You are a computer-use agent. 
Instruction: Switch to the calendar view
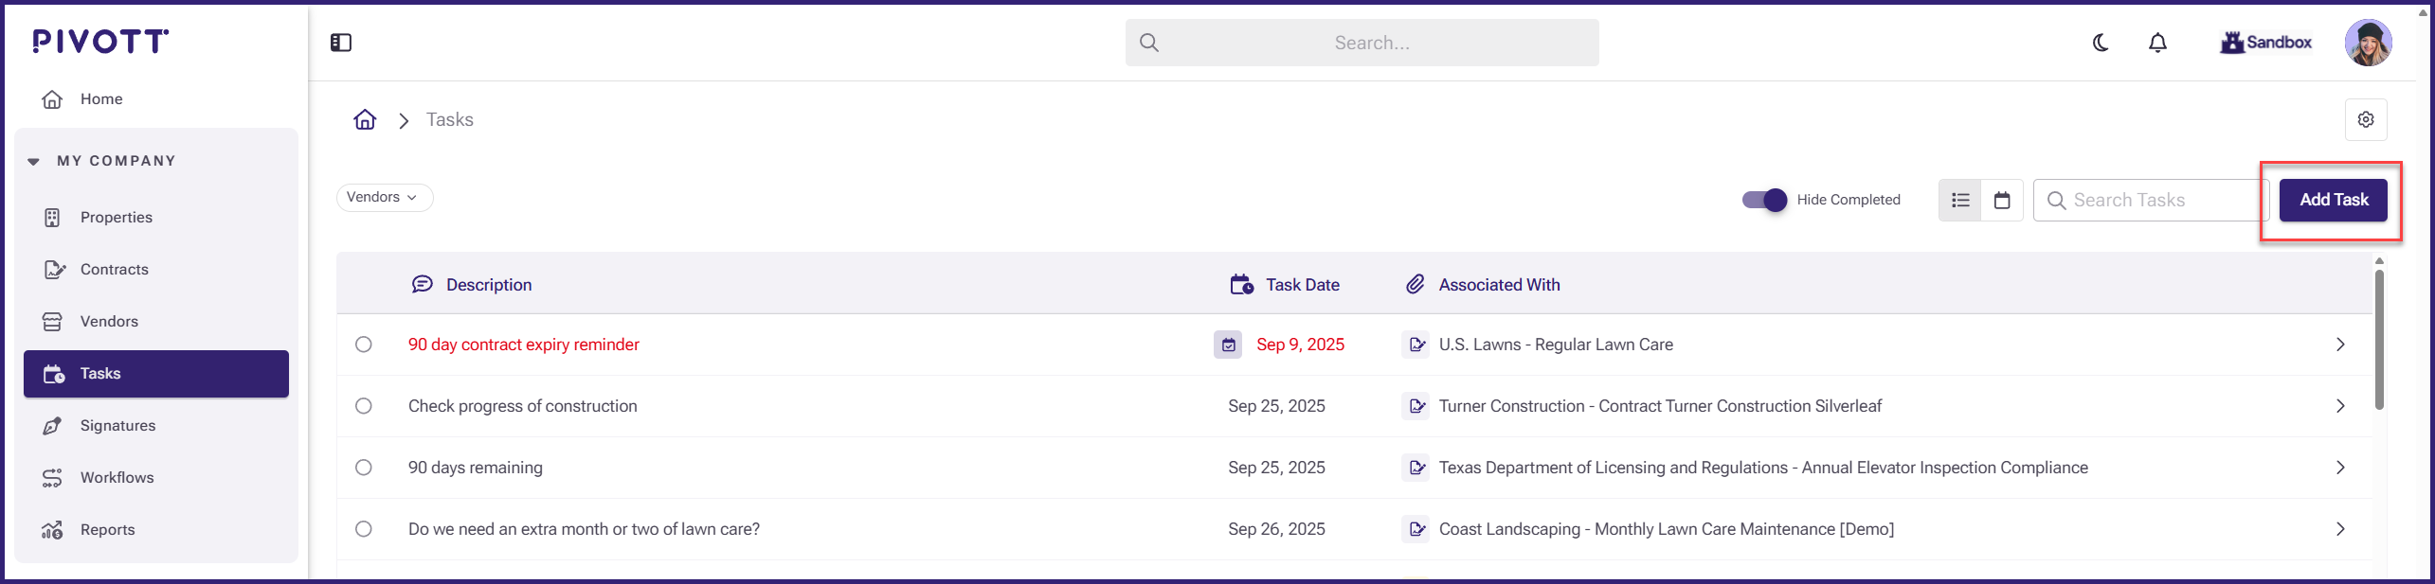tap(2002, 200)
